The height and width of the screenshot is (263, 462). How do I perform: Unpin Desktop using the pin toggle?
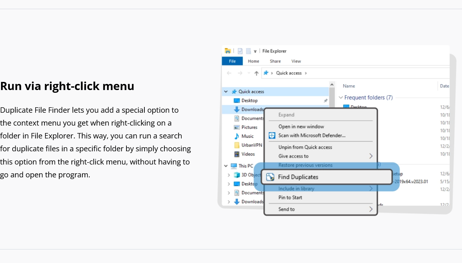pos(325,101)
